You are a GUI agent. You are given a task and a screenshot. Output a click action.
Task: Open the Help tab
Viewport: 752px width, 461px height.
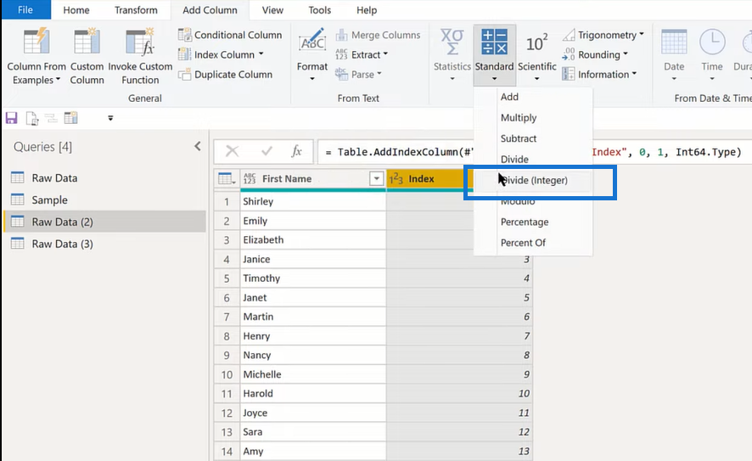(367, 10)
